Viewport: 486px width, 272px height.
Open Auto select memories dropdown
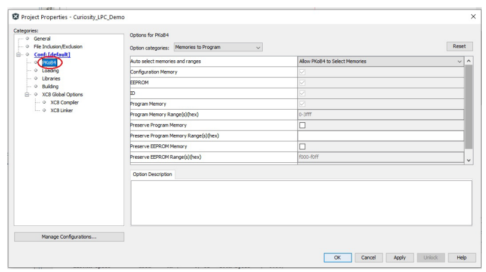380,61
